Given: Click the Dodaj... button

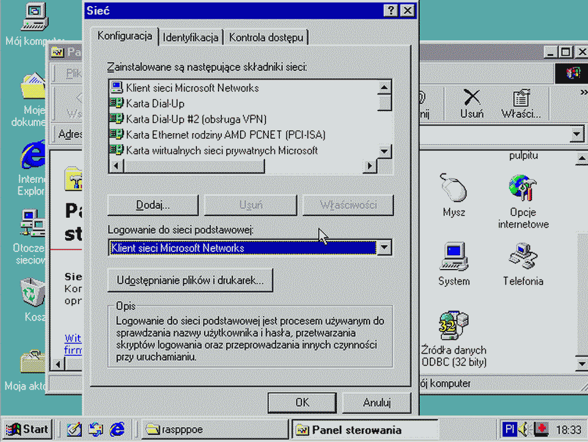Looking at the screenshot, I should pos(153,205).
